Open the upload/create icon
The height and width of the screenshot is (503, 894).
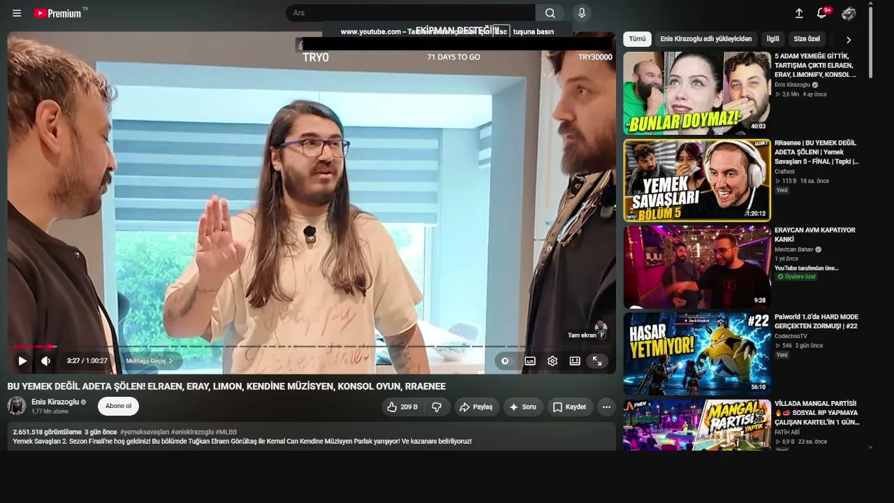click(x=799, y=13)
